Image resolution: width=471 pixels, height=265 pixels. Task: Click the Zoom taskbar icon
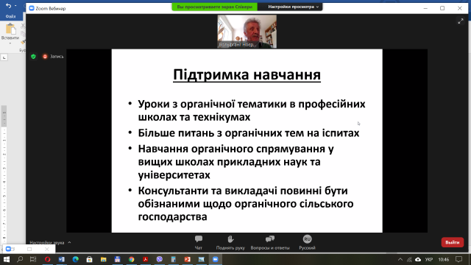[216, 259]
